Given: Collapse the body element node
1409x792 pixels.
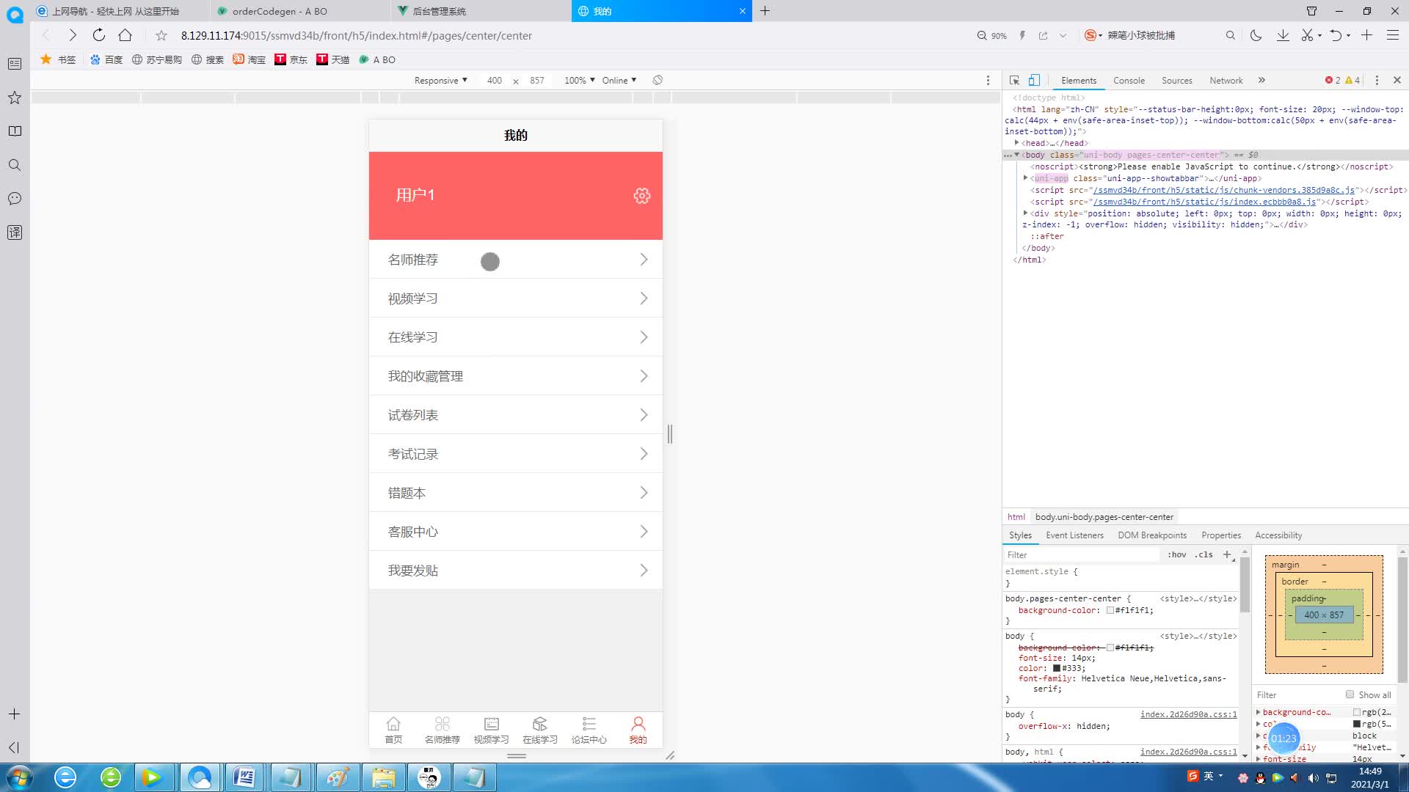Looking at the screenshot, I should (1016, 155).
